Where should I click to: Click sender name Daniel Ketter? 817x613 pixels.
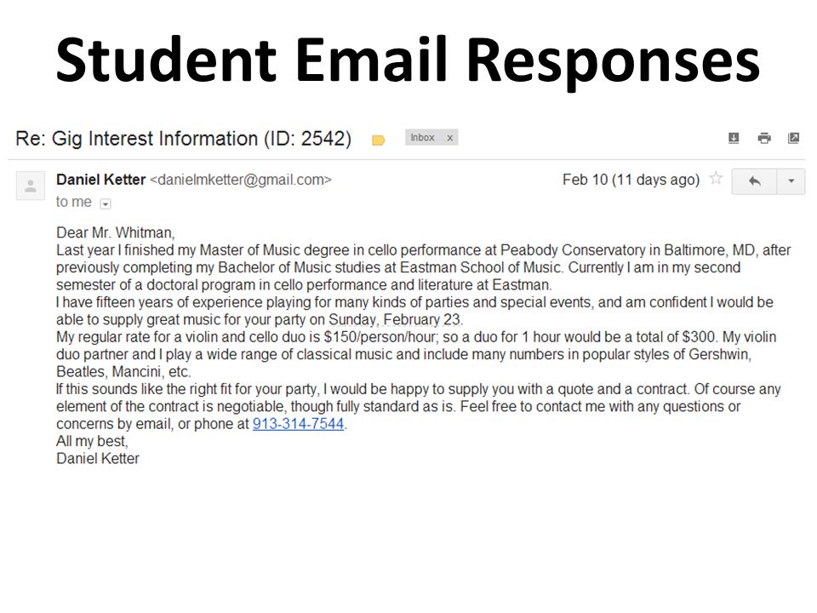(x=101, y=180)
